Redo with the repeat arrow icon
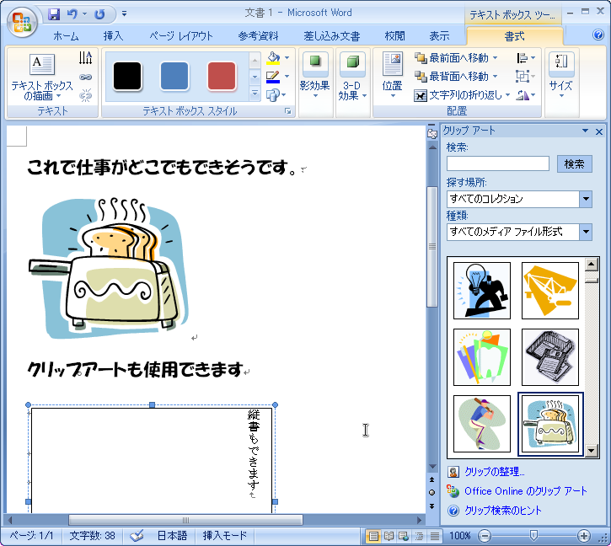 click(x=99, y=14)
